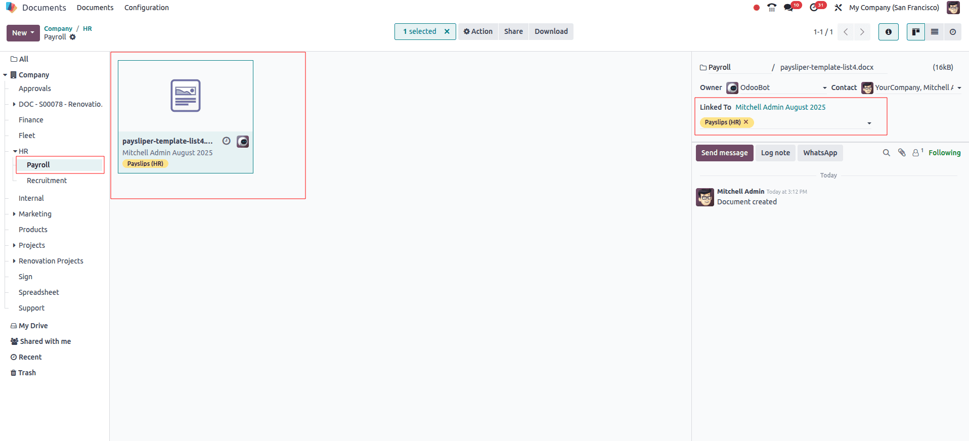Go to Company breadcrumb
969x441 pixels.
(x=58, y=29)
